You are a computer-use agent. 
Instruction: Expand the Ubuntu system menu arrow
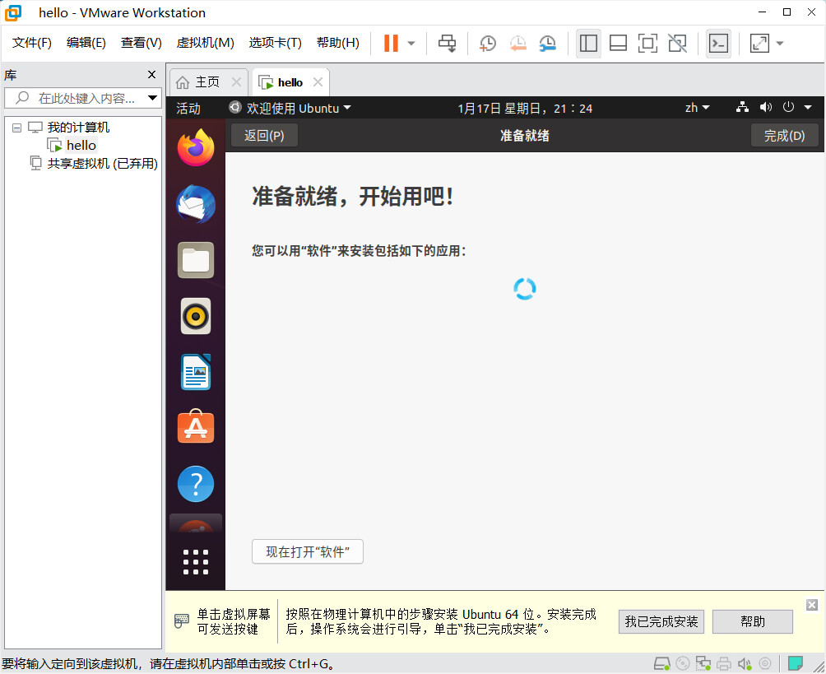[808, 108]
